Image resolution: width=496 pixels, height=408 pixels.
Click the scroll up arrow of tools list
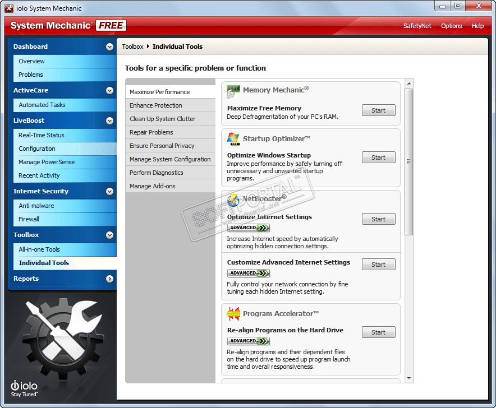(409, 84)
